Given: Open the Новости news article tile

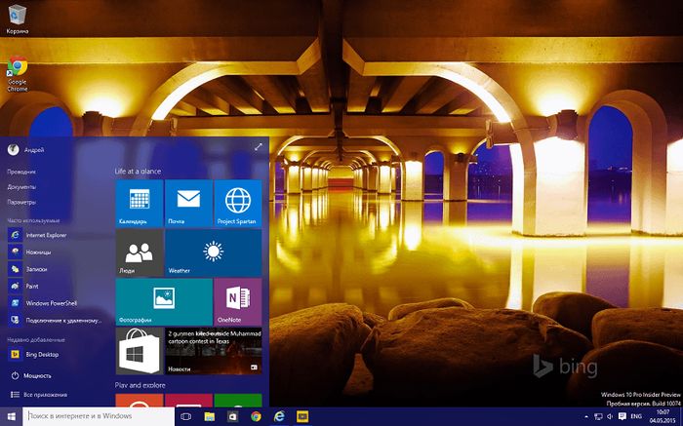Looking at the screenshot, I should point(213,351).
